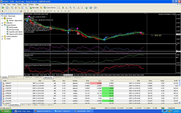The height and width of the screenshot is (113, 181).
Task: Select the MN timeframe button
Action: point(69,11)
